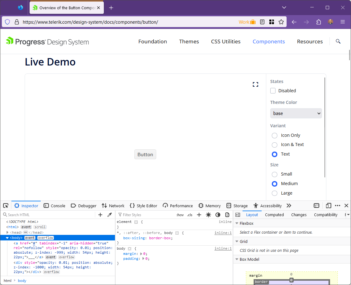Click the Filter Styles input field
This screenshot has height=285, width=351.
coord(145,215)
